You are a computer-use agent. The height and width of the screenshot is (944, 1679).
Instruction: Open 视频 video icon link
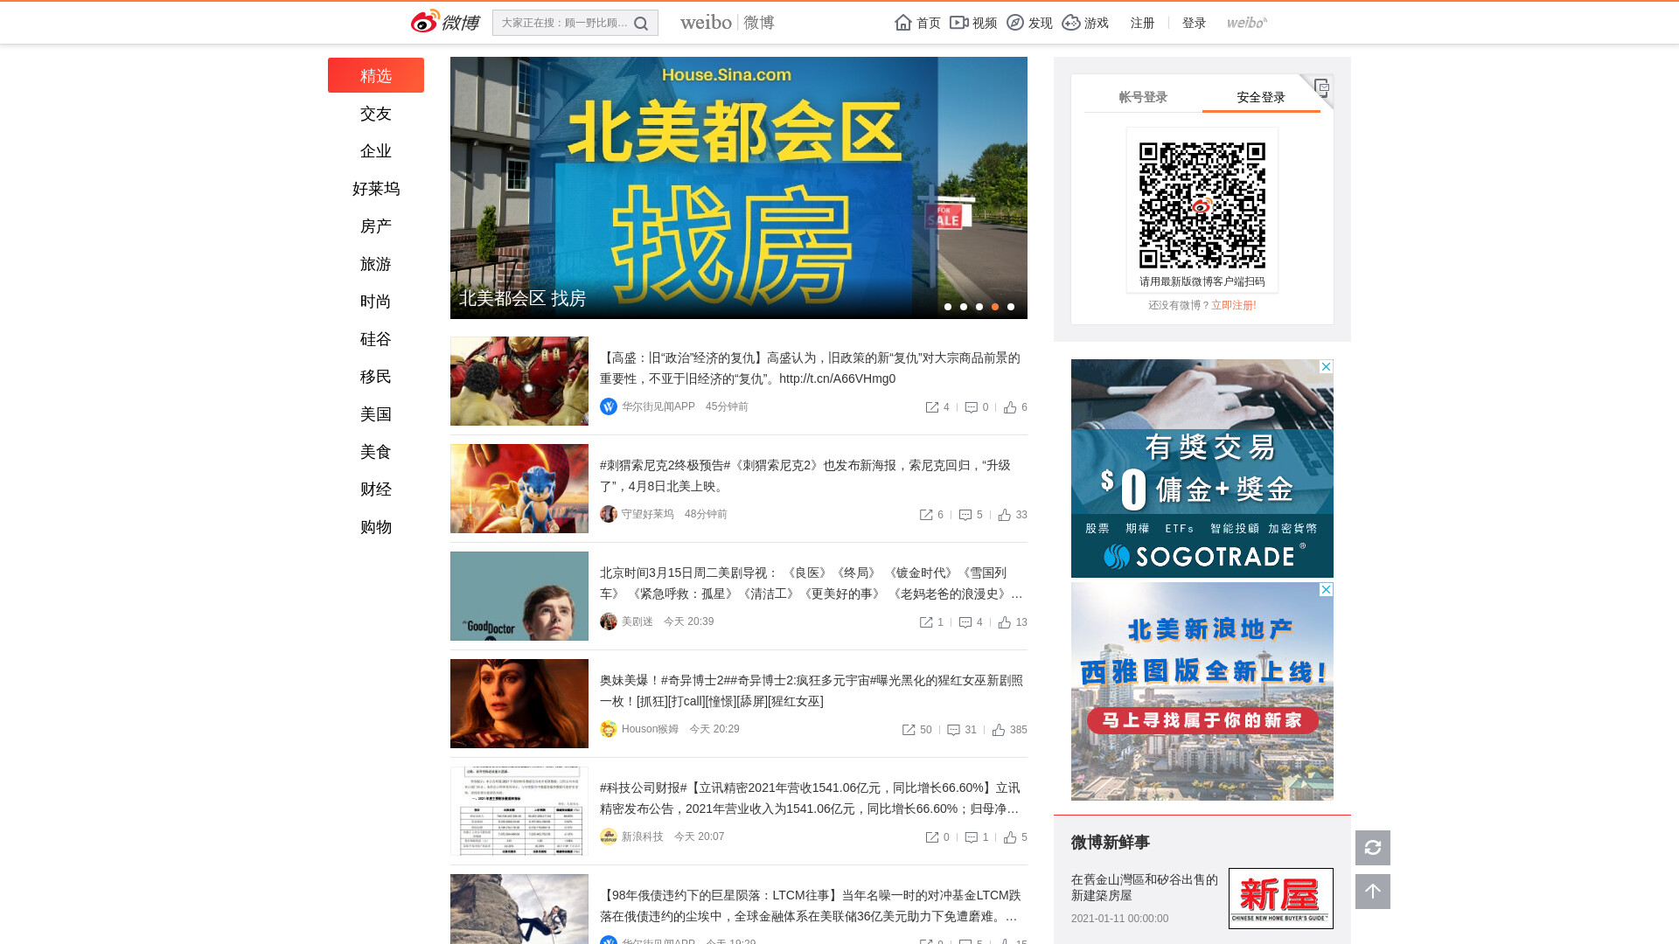pyautogui.click(x=973, y=23)
